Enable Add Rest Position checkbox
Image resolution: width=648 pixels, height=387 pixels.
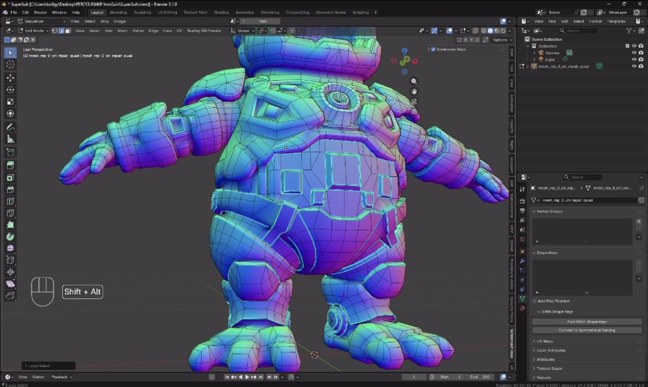[x=534, y=301]
